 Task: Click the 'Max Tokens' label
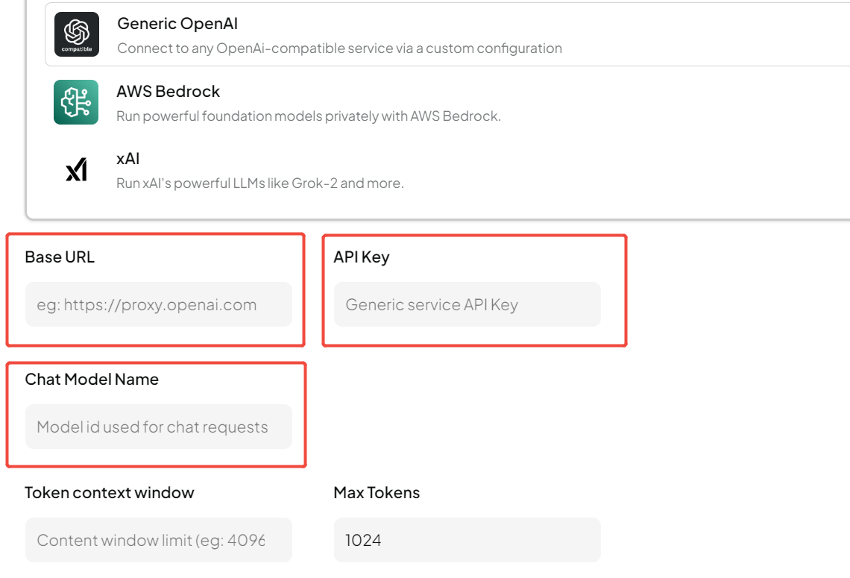(x=377, y=493)
